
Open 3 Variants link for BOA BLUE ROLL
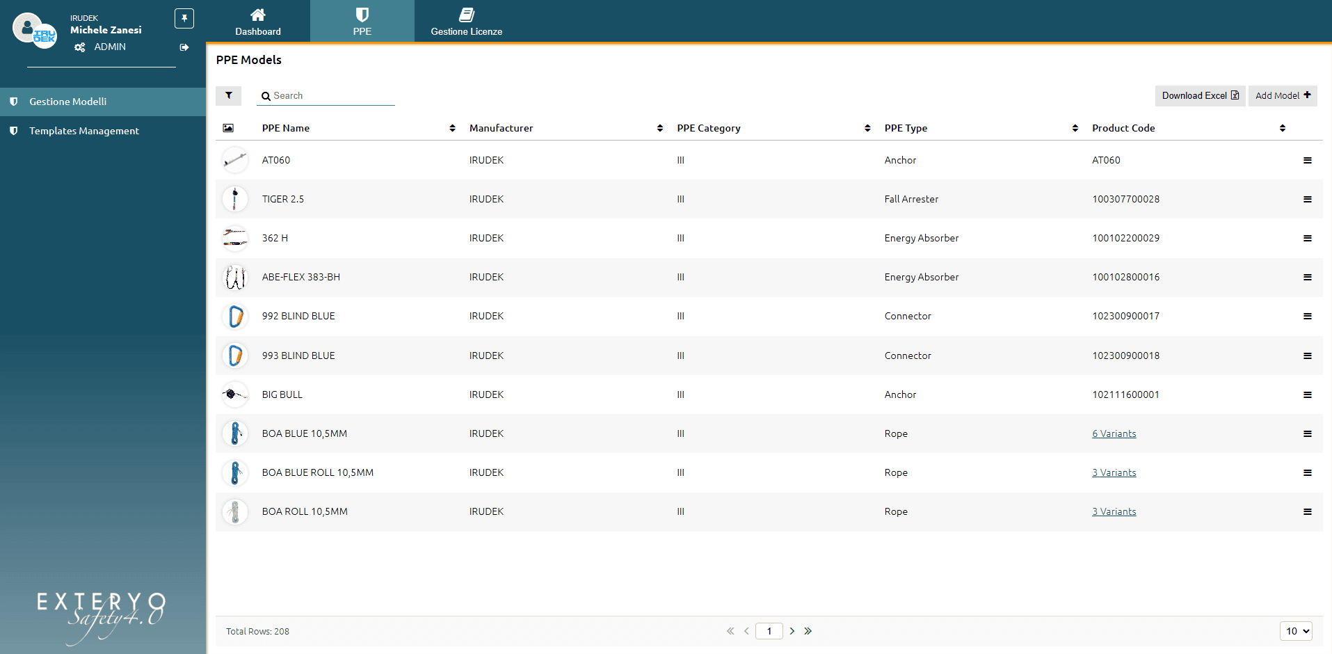pos(1114,472)
